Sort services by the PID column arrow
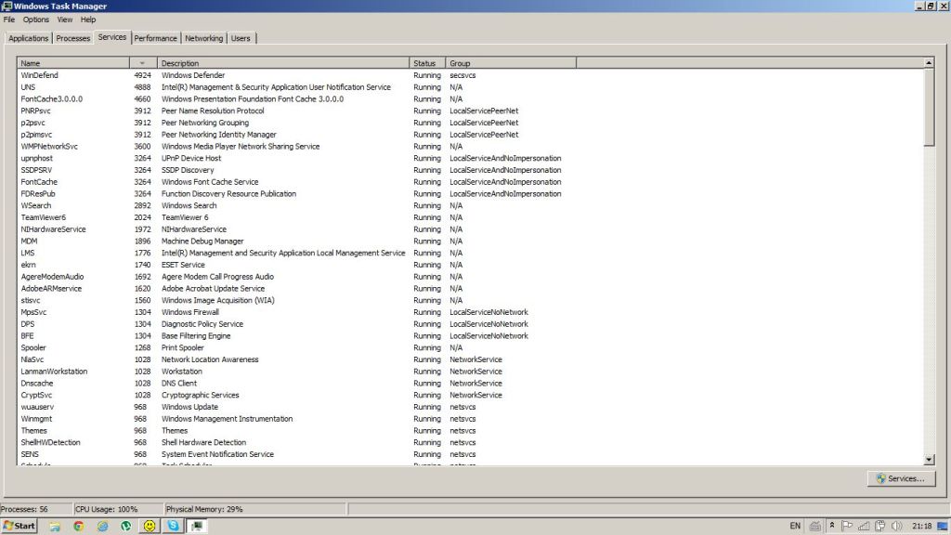Image resolution: width=951 pixels, height=535 pixels. [143, 63]
